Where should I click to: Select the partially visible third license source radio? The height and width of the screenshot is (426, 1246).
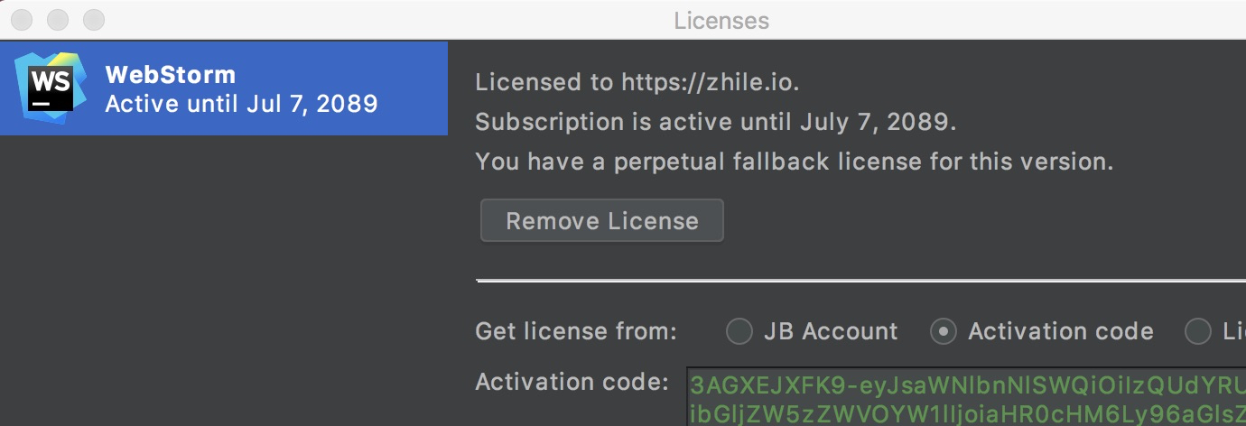click(x=1197, y=331)
